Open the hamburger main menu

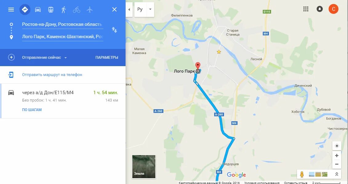point(11,10)
